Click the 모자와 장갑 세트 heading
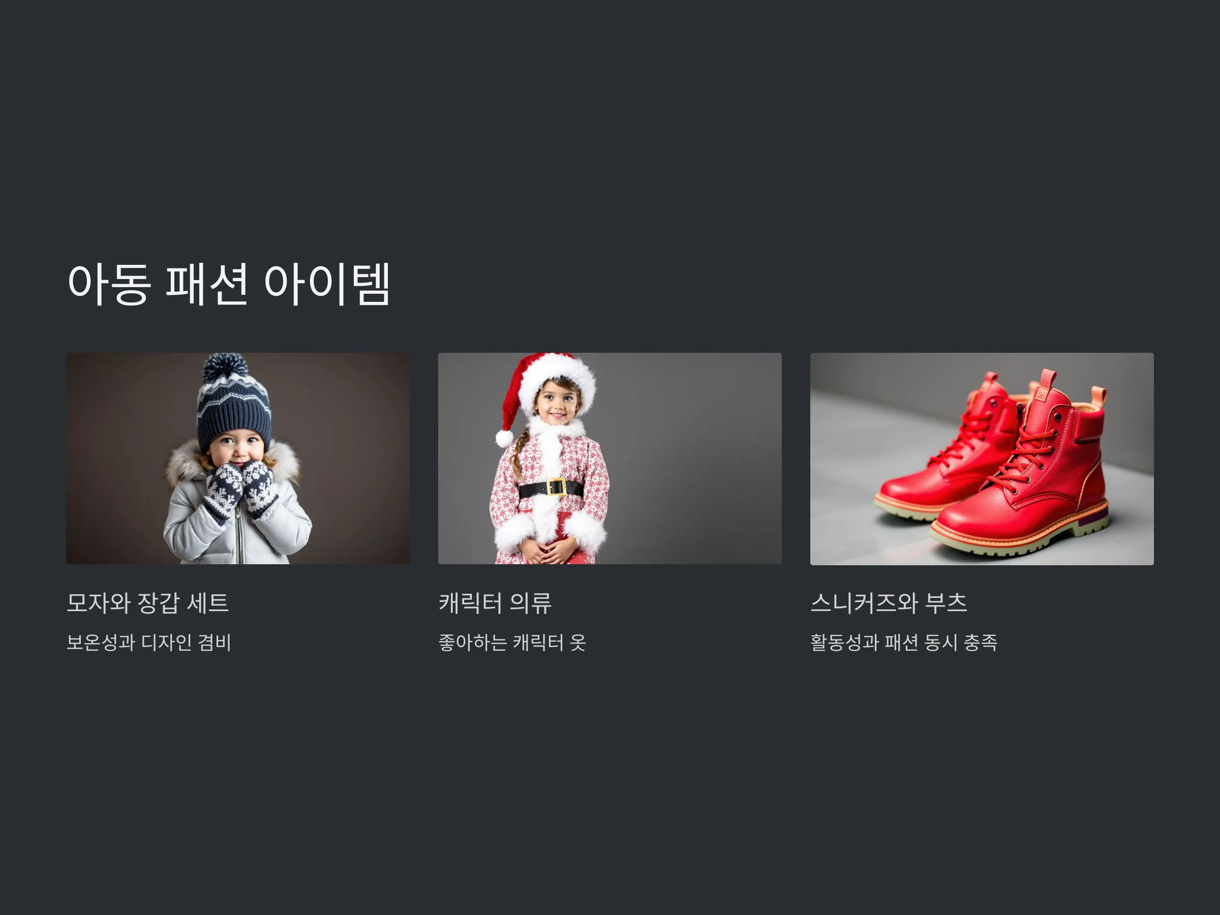Screen dimensions: 1220x915 (x=147, y=602)
